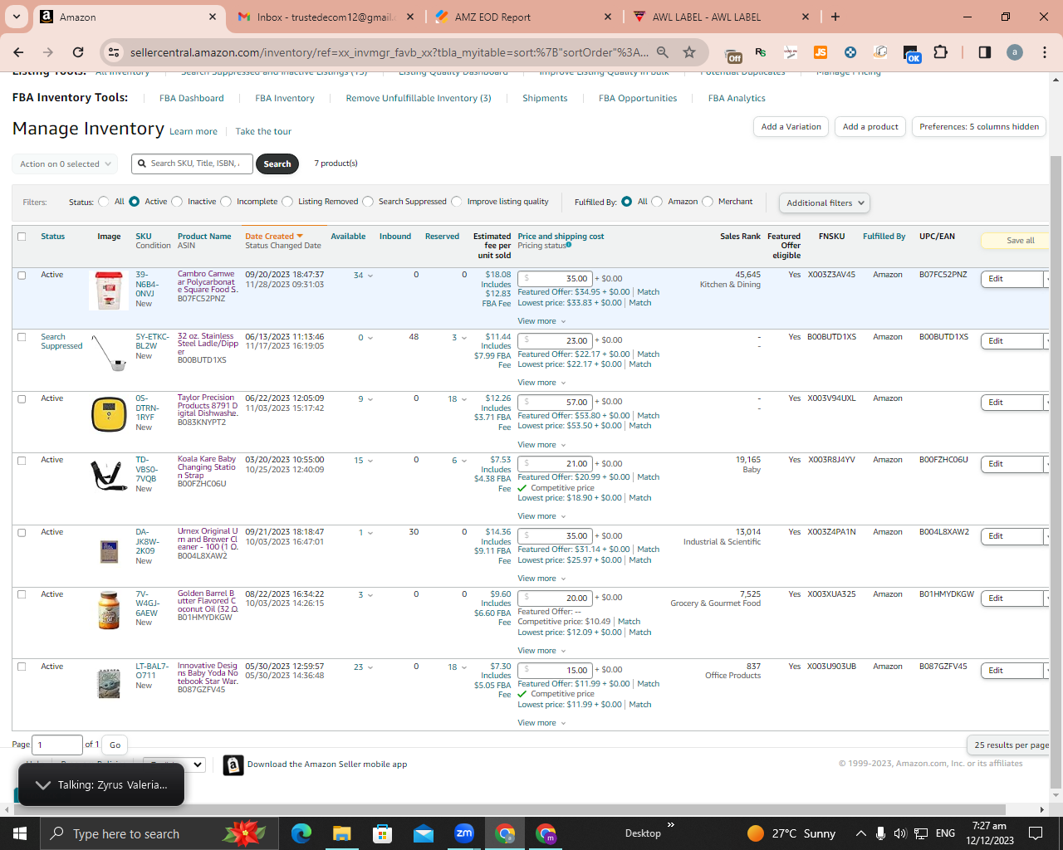1063x850 pixels.
Task: Open the green RS extension icon
Action: click(x=761, y=52)
